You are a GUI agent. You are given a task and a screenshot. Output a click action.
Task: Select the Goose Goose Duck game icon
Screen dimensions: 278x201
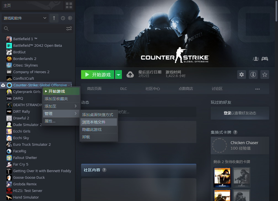tap(9, 177)
